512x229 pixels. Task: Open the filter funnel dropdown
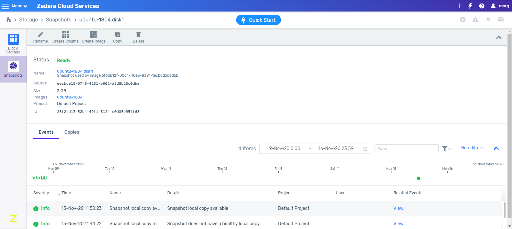[x=446, y=148]
